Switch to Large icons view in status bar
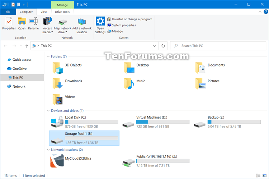 pos(265,175)
